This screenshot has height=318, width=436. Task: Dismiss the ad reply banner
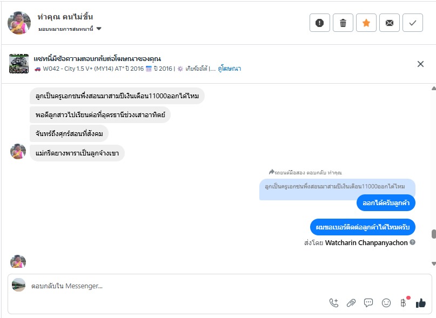(x=420, y=64)
